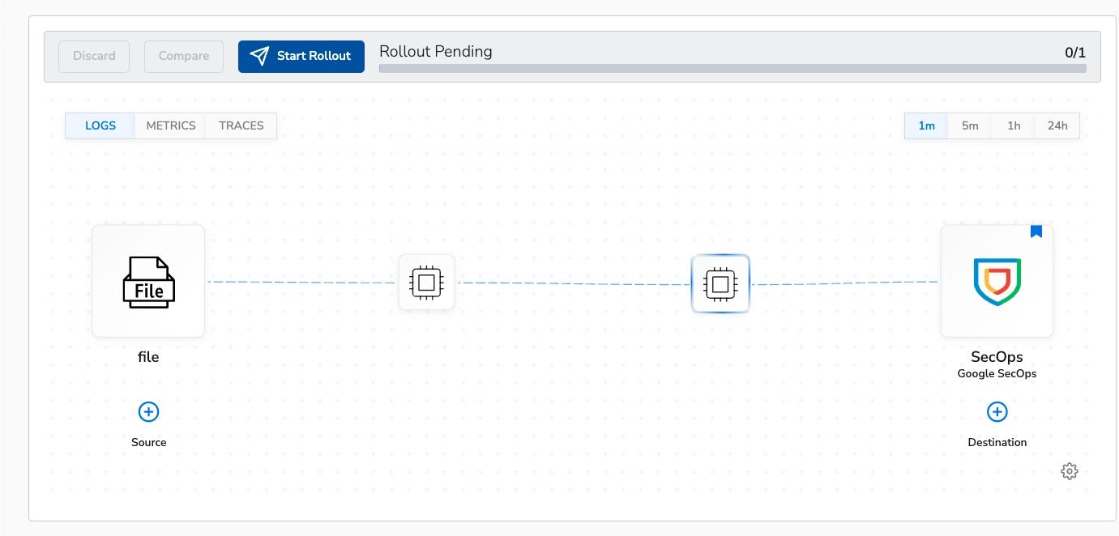Enable the 1h time range

click(1013, 125)
